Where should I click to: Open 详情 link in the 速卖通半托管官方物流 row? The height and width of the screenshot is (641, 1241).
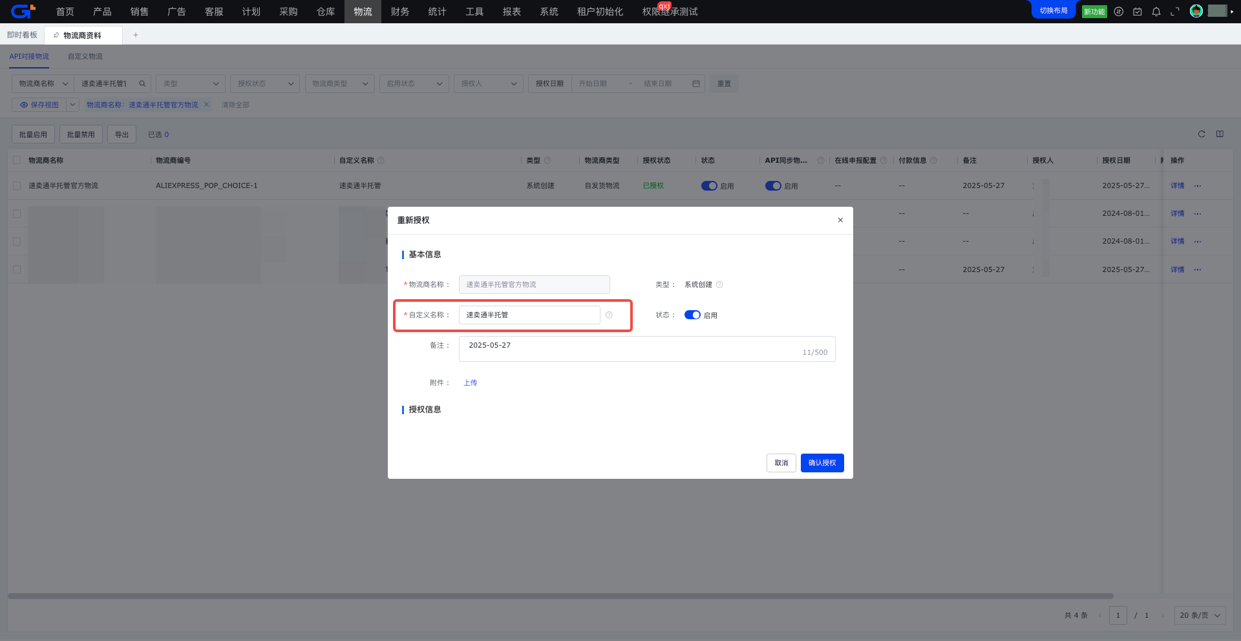pyautogui.click(x=1178, y=185)
